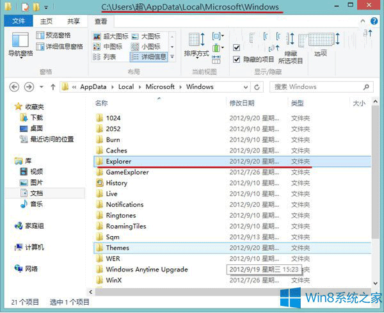
Task: Expand the address bar history dropdown
Action: [x=246, y=87]
